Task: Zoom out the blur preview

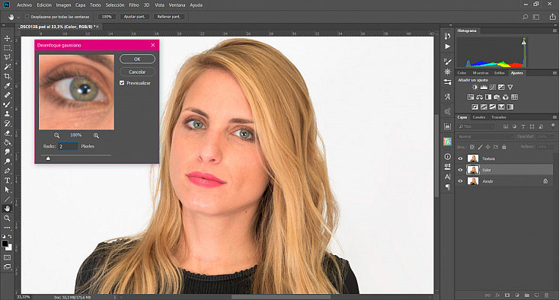Action: [x=56, y=136]
